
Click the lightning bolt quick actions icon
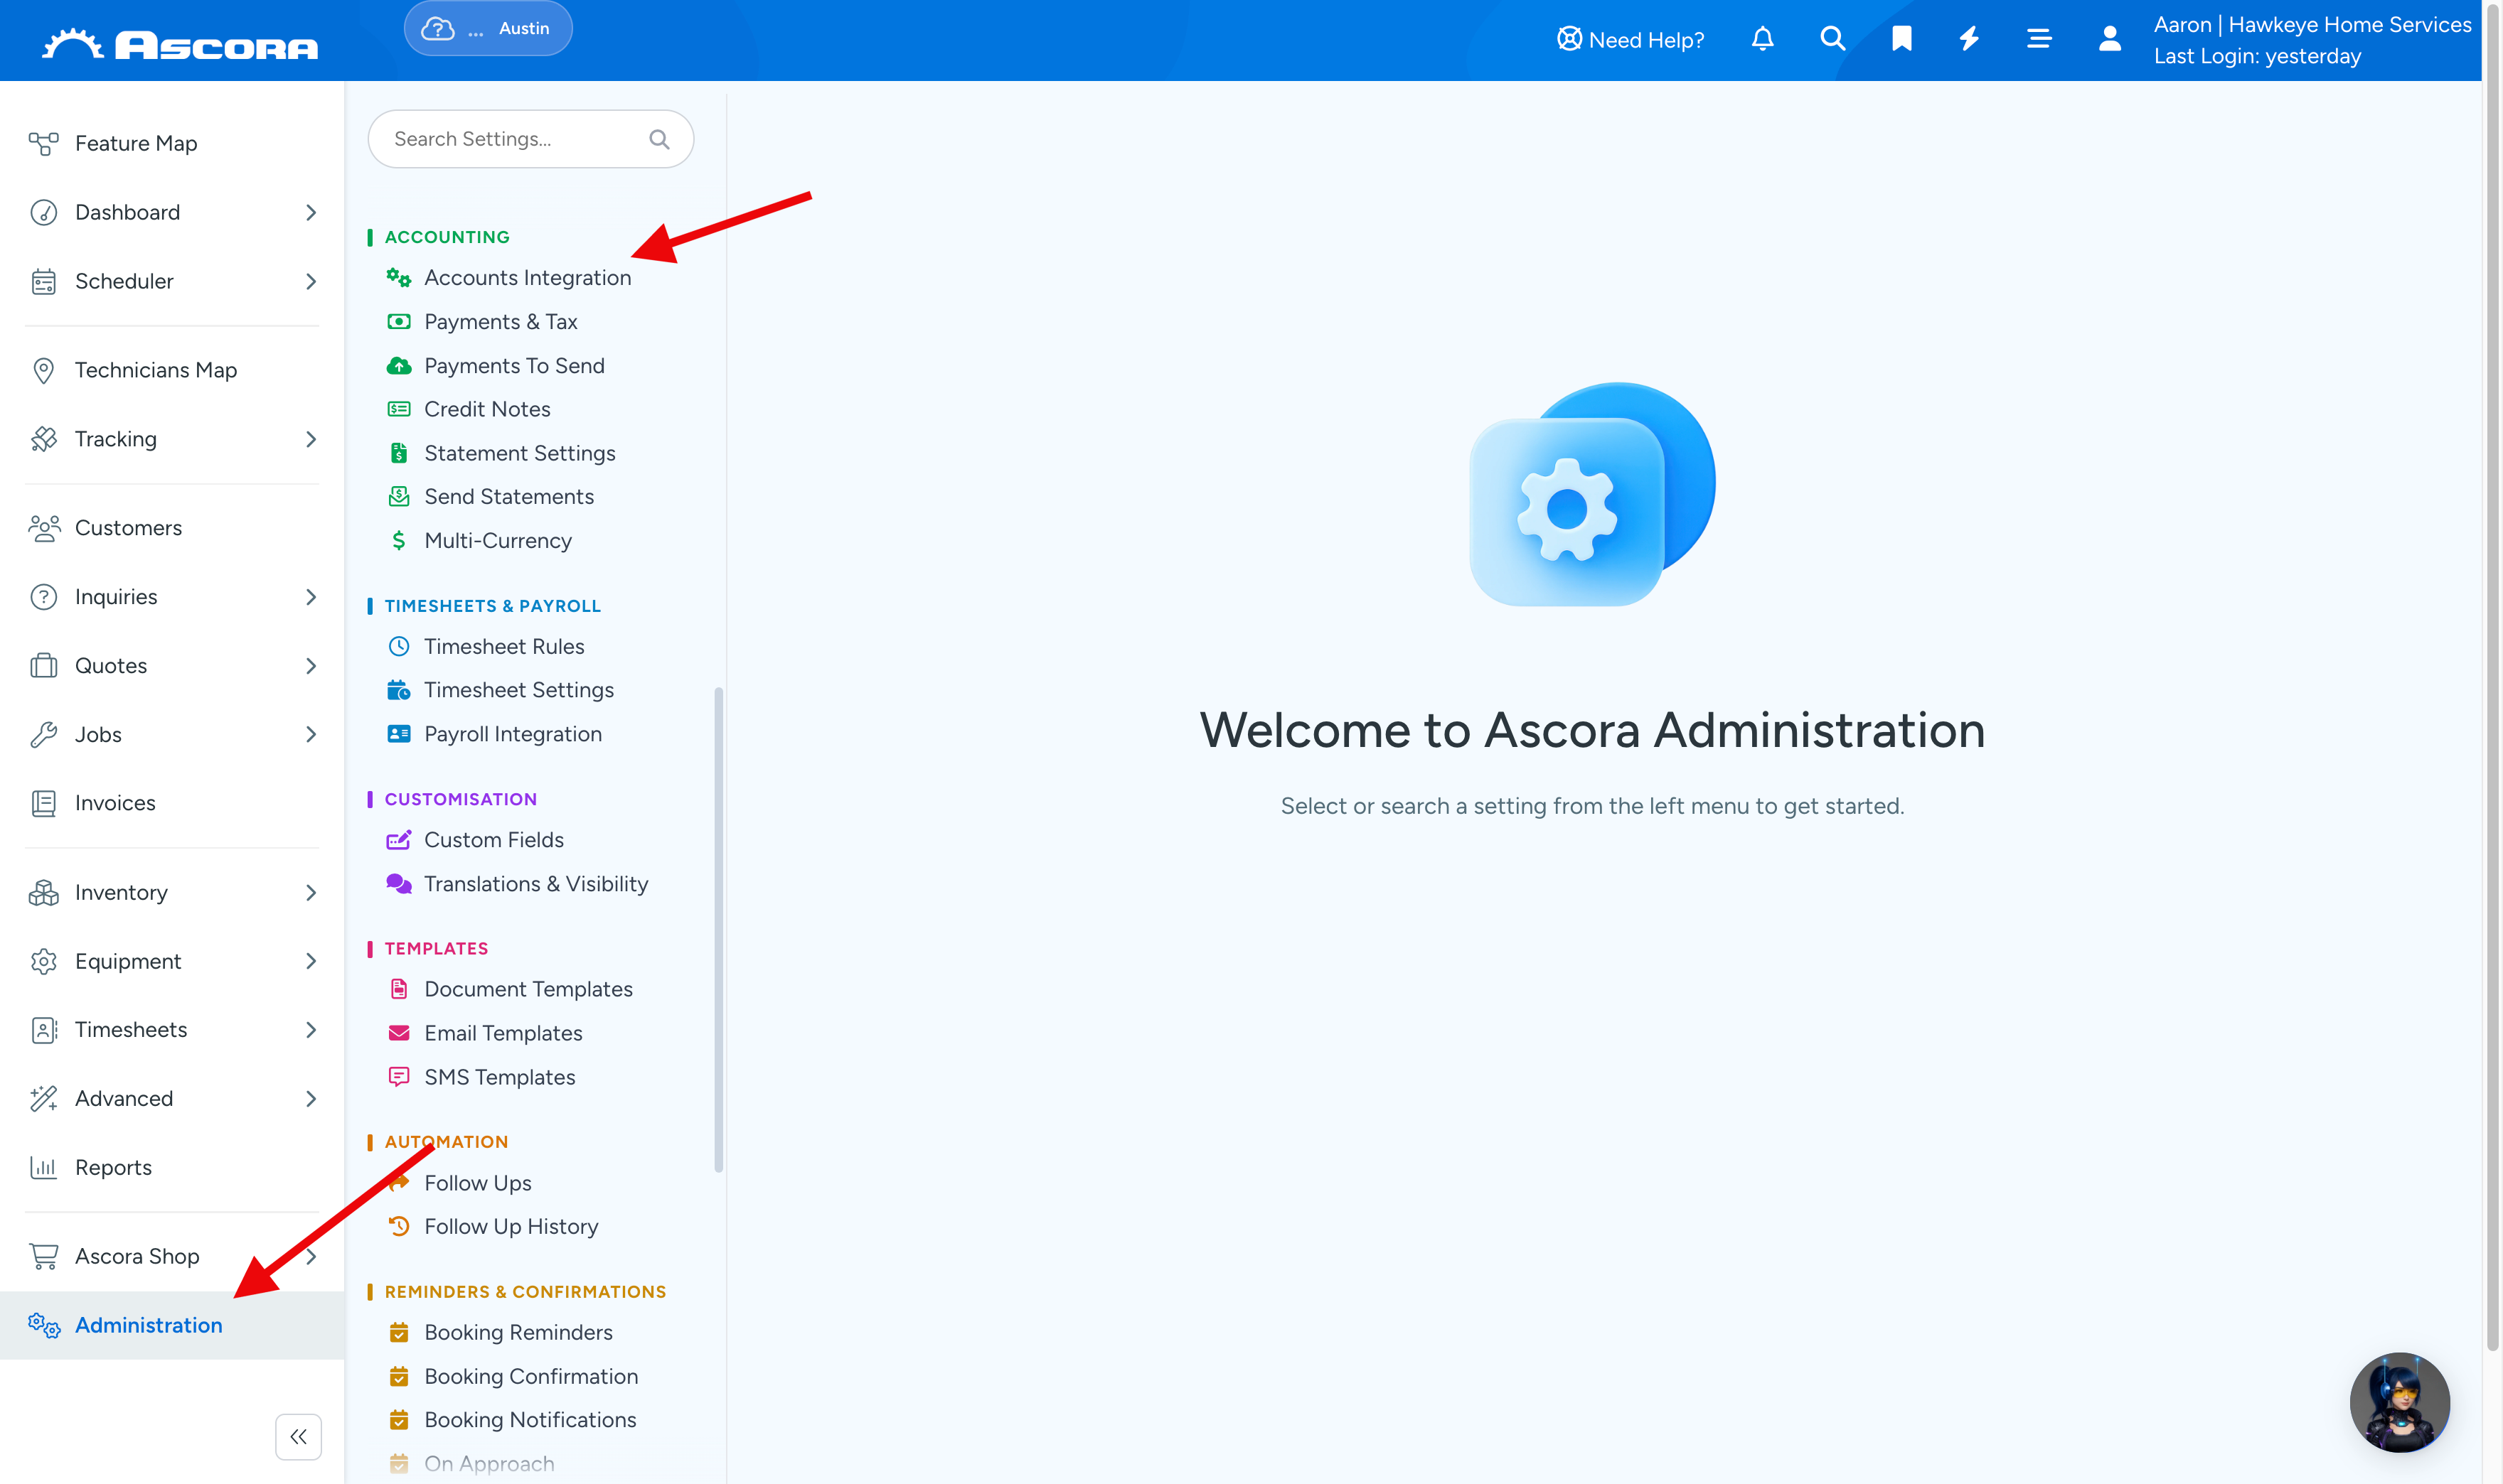(1970, 39)
